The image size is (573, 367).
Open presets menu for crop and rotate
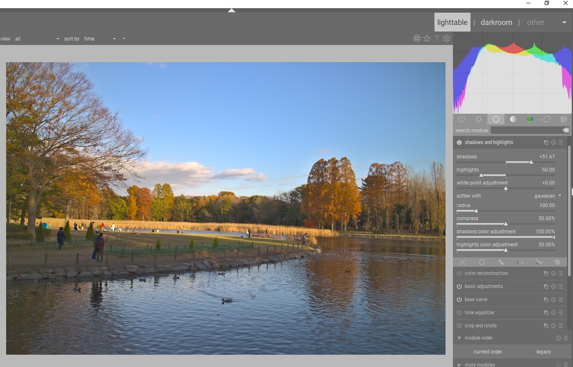(x=561, y=326)
